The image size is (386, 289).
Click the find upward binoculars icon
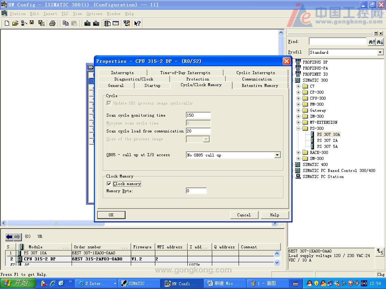(372, 42)
